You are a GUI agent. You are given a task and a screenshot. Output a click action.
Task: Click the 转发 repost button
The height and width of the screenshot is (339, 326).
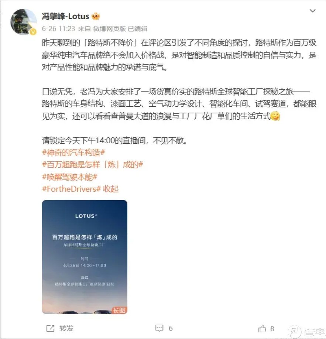66,328
